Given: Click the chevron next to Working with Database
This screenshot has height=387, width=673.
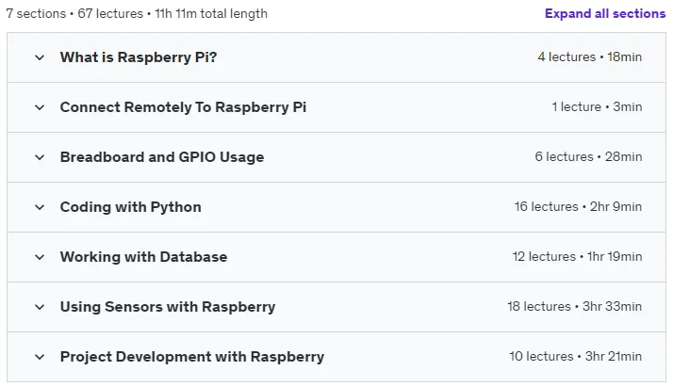Looking at the screenshot, I should (x=40, y=257).
